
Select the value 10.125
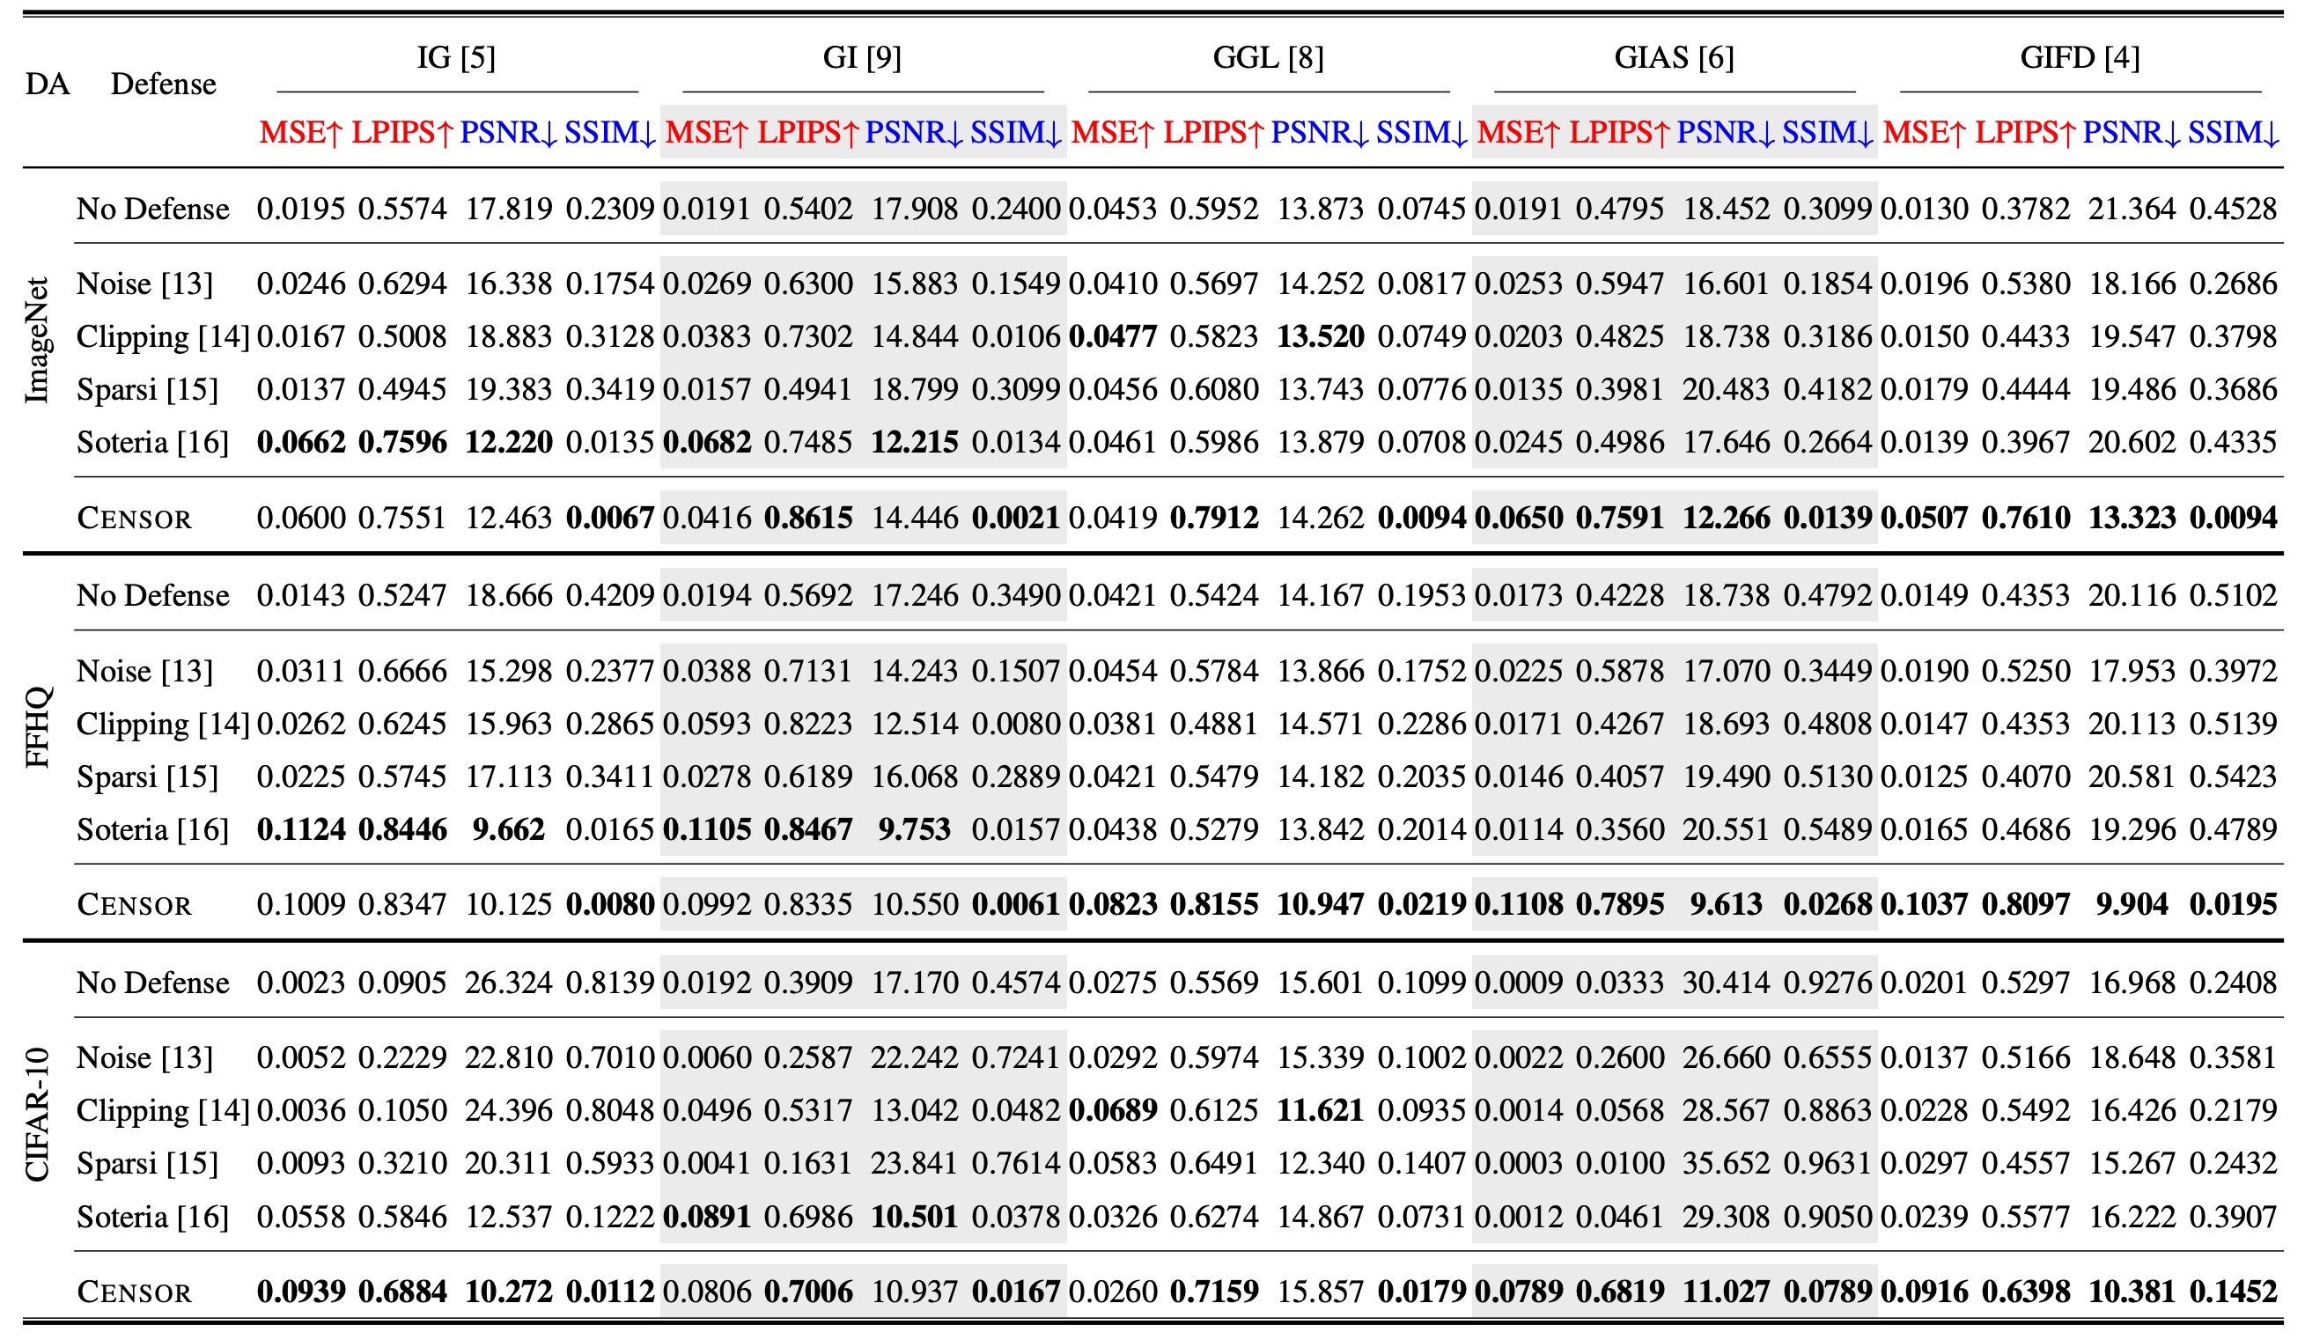pos(509,906)
